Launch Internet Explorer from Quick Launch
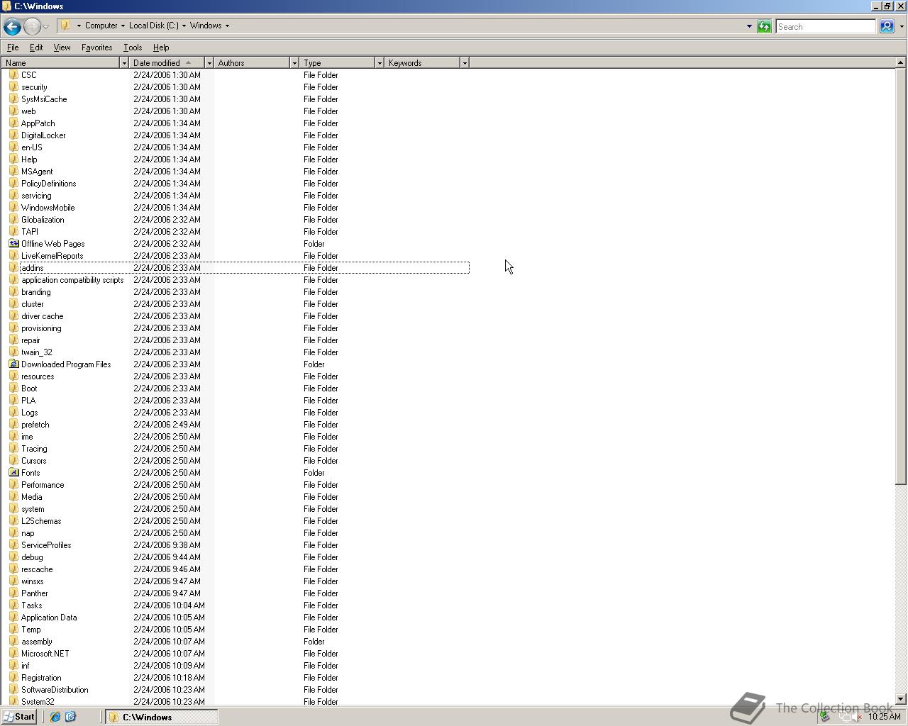Screen dimensions: 908x726 [55, 717]
